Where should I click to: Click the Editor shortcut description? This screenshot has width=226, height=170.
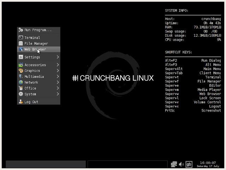(x=215, y=85)
